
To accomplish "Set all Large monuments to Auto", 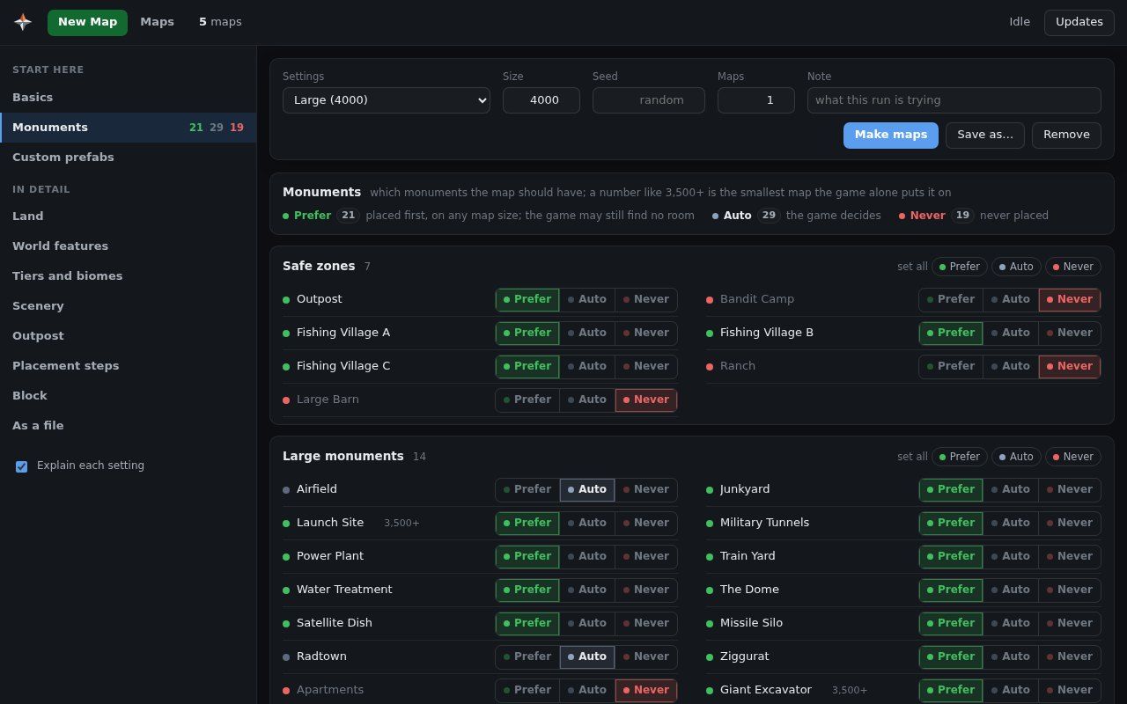I will click(1016, 457).
